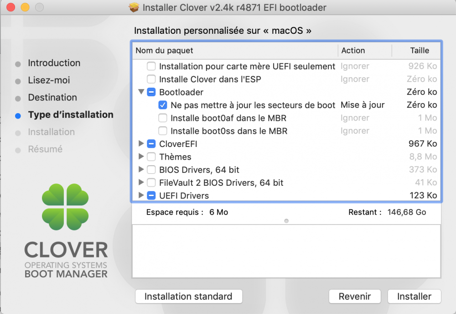Collapse the Bootloader disclosure triangle
This screenshot has width=456, height=314.
(141, 92)
